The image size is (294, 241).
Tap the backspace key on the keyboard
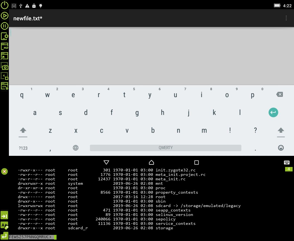pos(280,94)
